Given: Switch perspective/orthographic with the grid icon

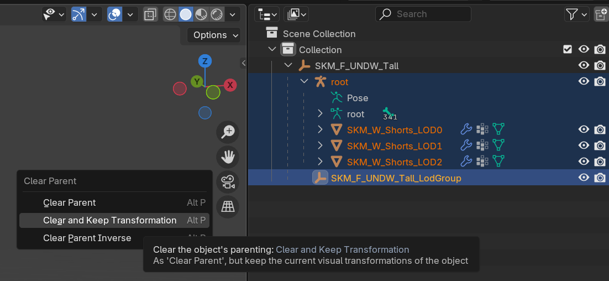Looking at the screenshot, I should pyautogui.click(x=228, y=207).
